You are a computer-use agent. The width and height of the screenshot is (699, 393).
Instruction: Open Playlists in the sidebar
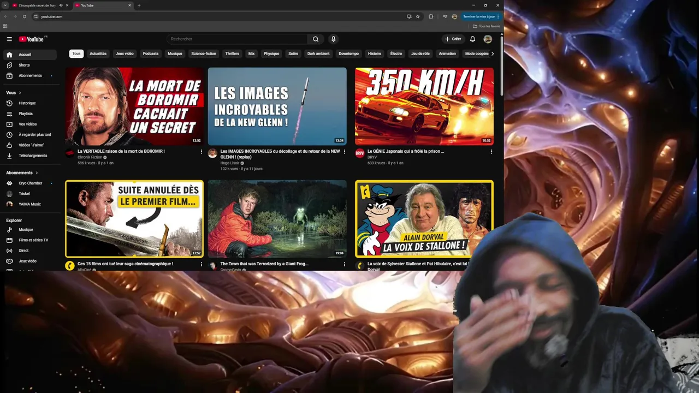pyautogui.click(x=30, y=114)
